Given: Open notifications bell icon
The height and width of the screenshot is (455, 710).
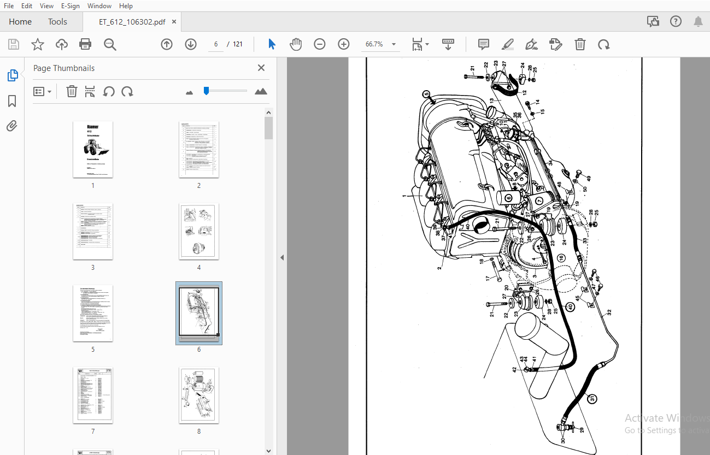Looking at the screenshot, I should coord(698,22).
